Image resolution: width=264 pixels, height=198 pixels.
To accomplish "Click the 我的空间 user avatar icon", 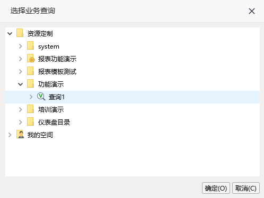I will point(20,135).
